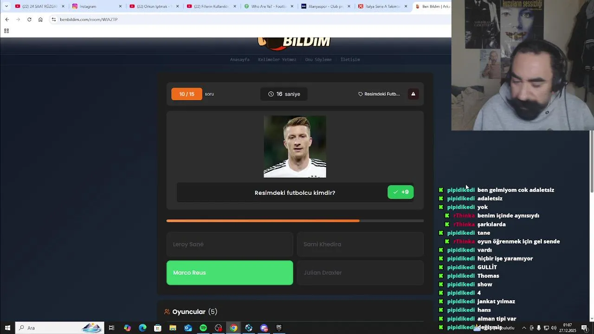The height and width of the screenshot is (334, 594).
Task: Open Outlook from the taskbar
Action: pyautogui.click(x=188, y=328)
